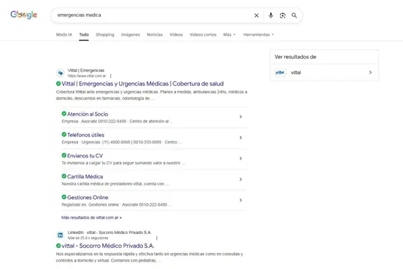Expand the Herramientas dropdown
Image resolution: width=403 pixels, height=269 pixels.
(x=259, y=34)
